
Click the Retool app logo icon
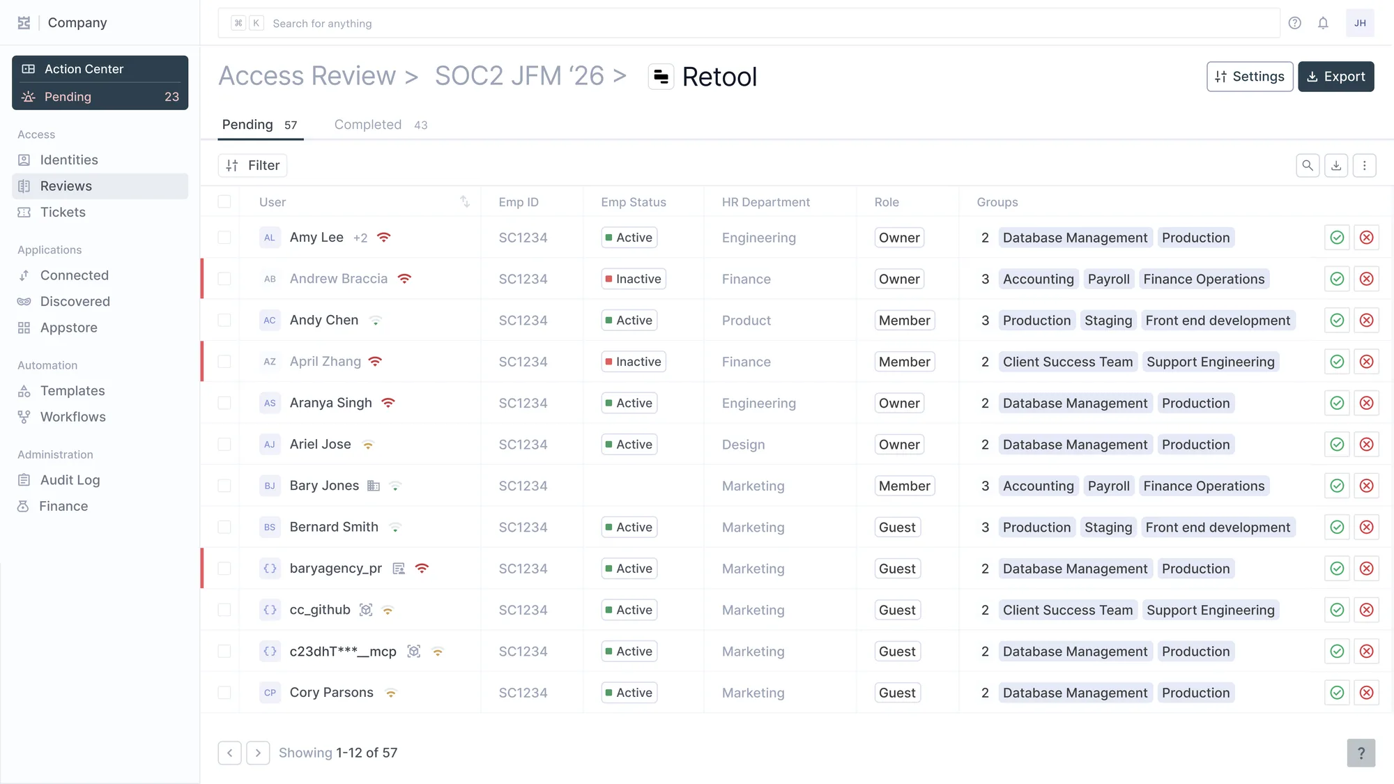[x=661, y=77]
